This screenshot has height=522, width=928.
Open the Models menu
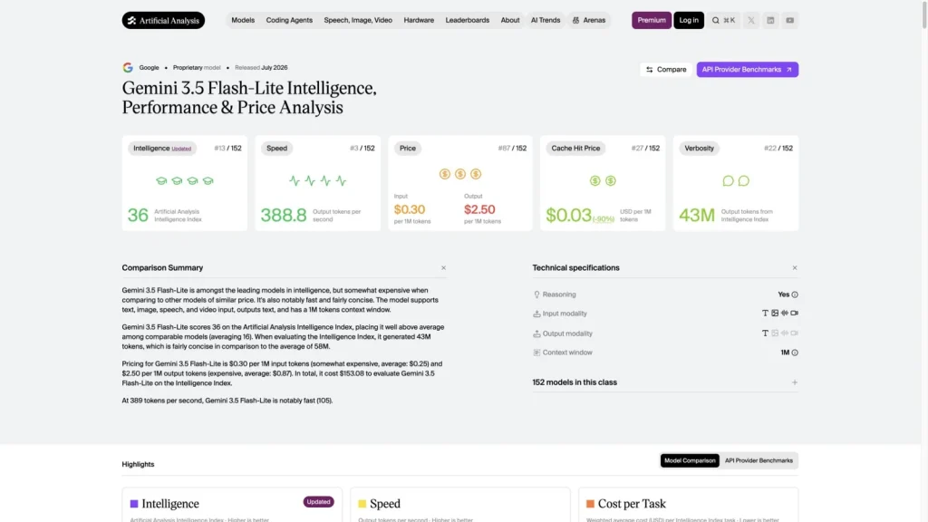point(243,20)
